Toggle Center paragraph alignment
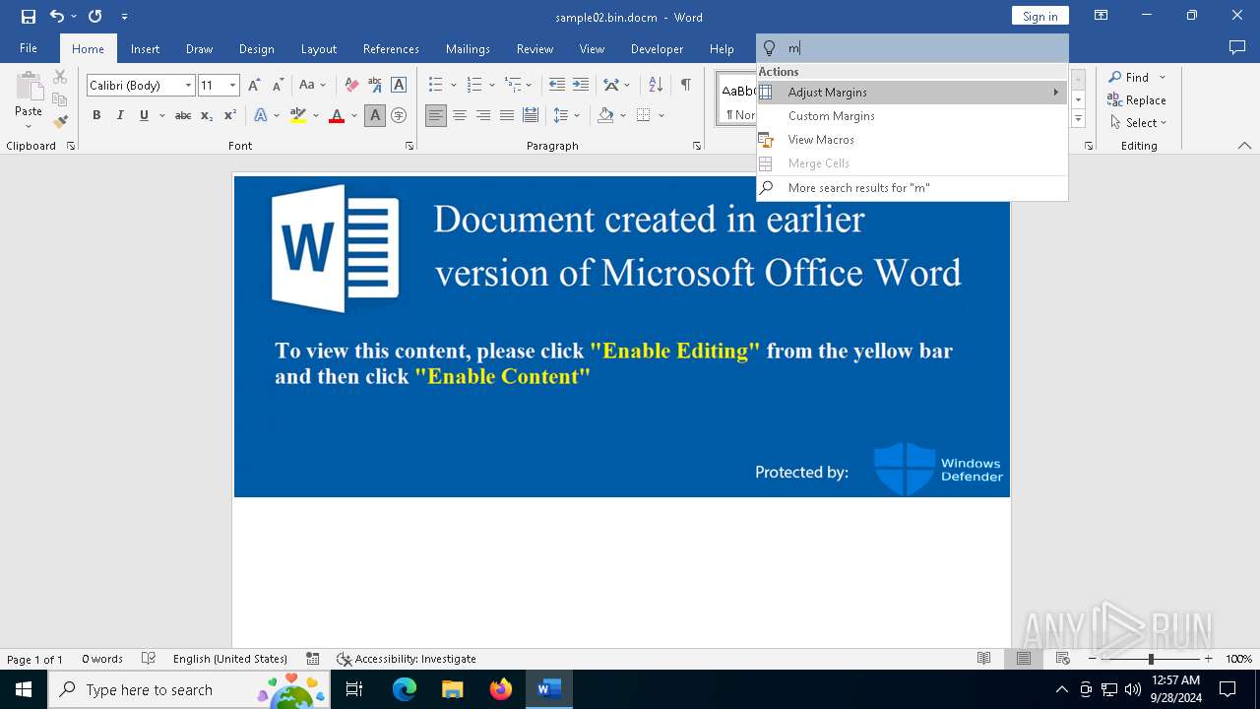Image resolution: width=1260 pixels, height=709 pixels. point(460,115)
